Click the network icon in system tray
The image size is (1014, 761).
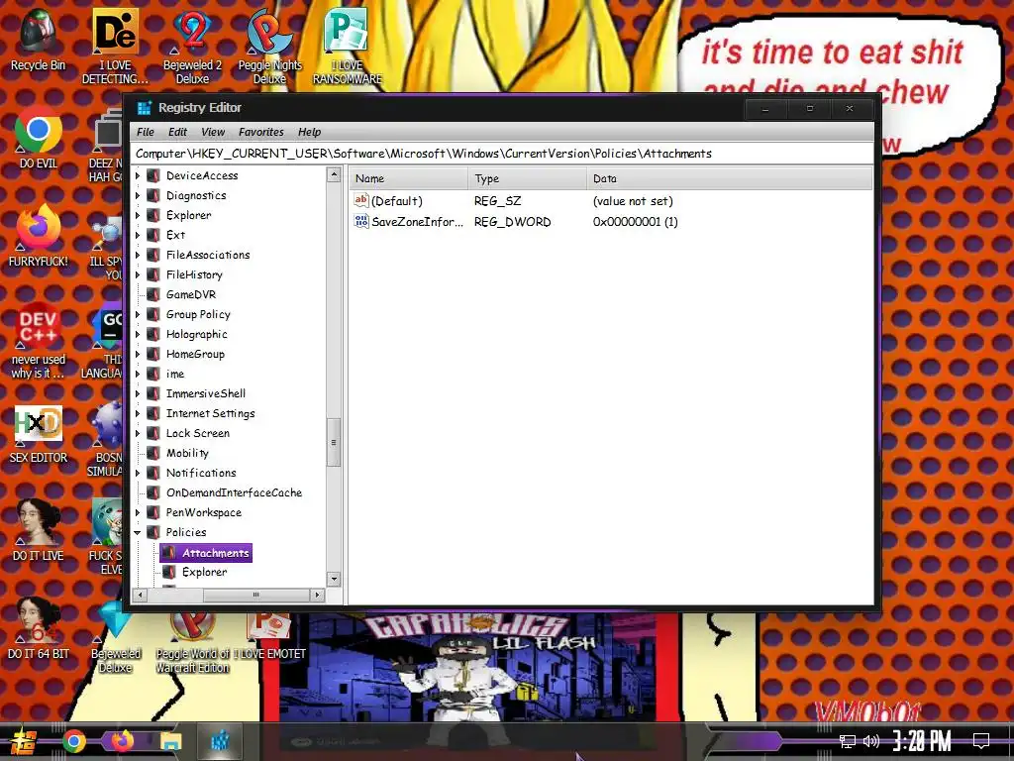[x=848, y=741]
